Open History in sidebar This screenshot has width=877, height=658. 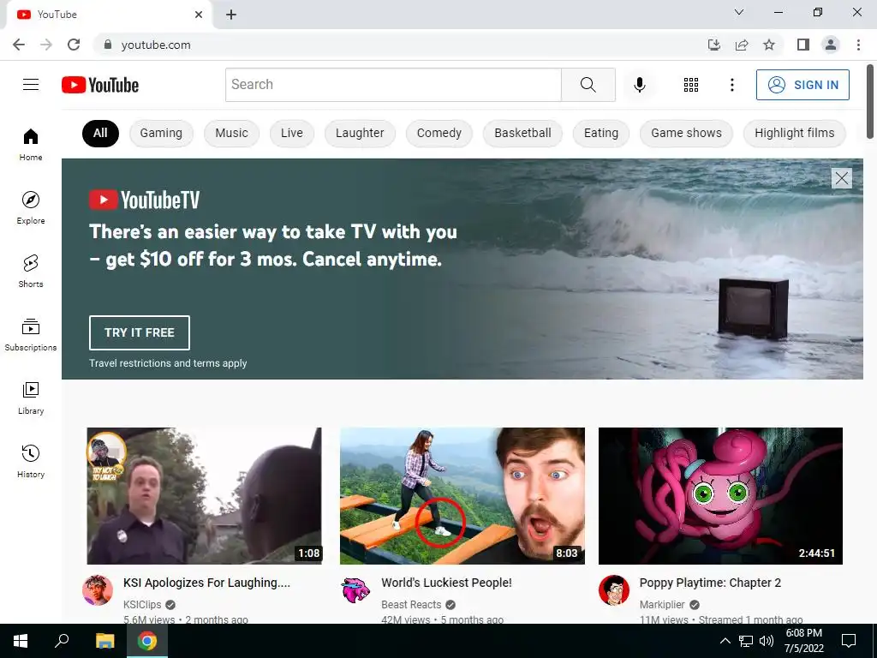31,461
